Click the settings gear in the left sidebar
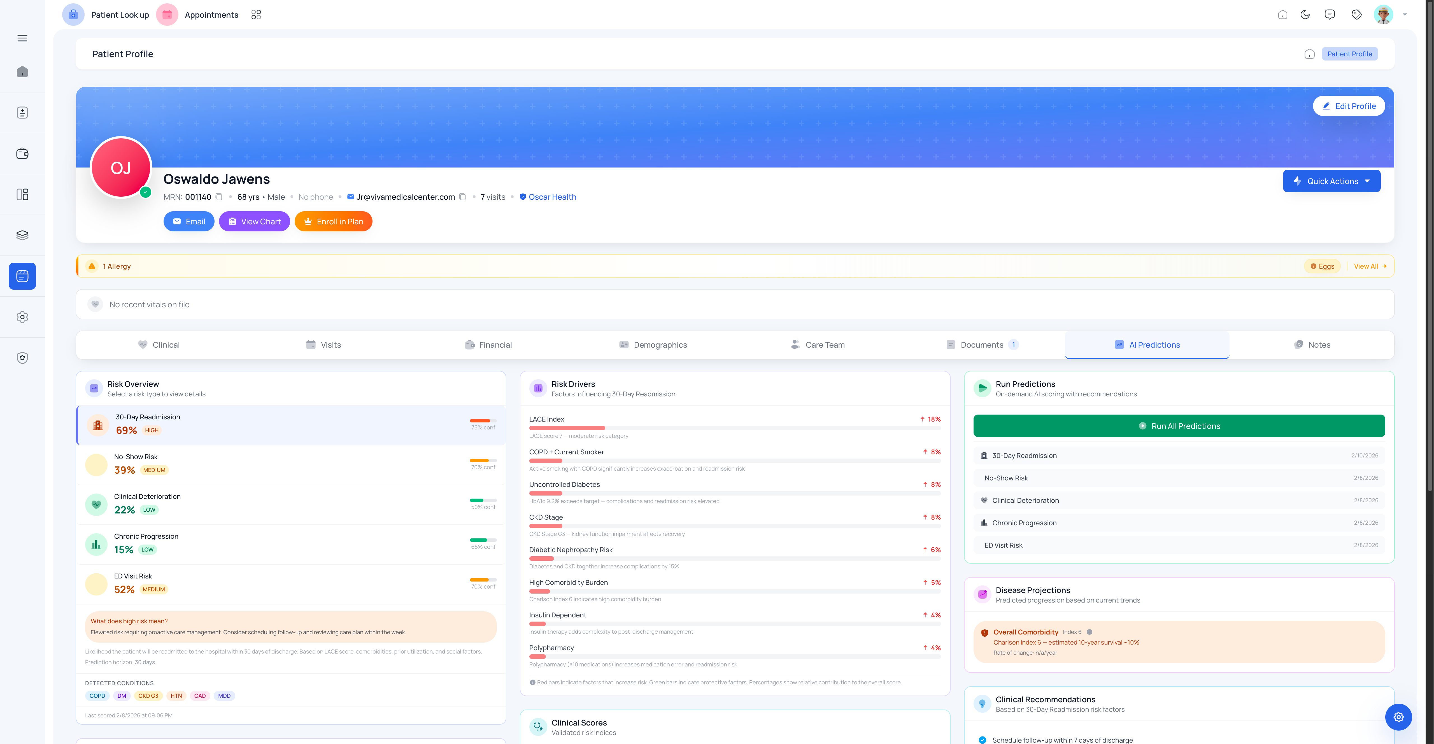 click(x=22, y=317)
